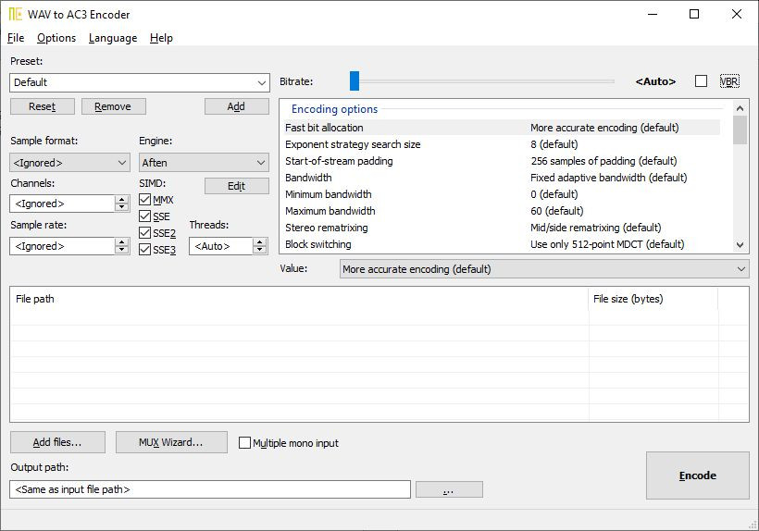Click the Edit engines button

[237, 186]
